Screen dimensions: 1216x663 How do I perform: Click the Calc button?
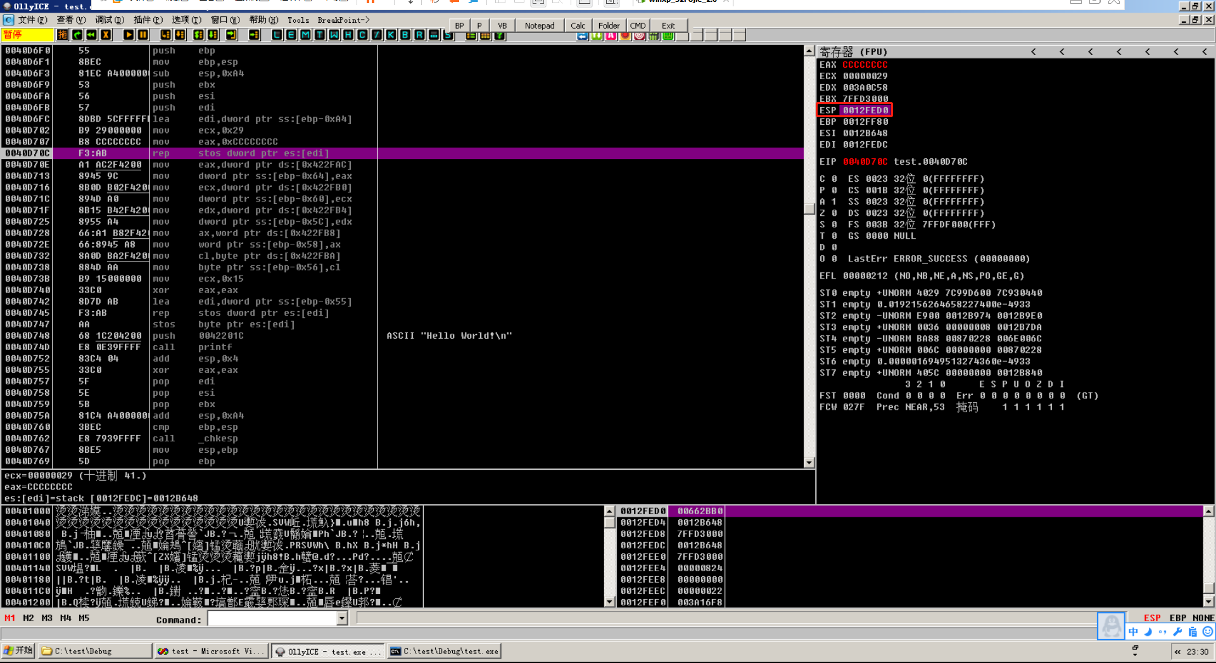578,25
